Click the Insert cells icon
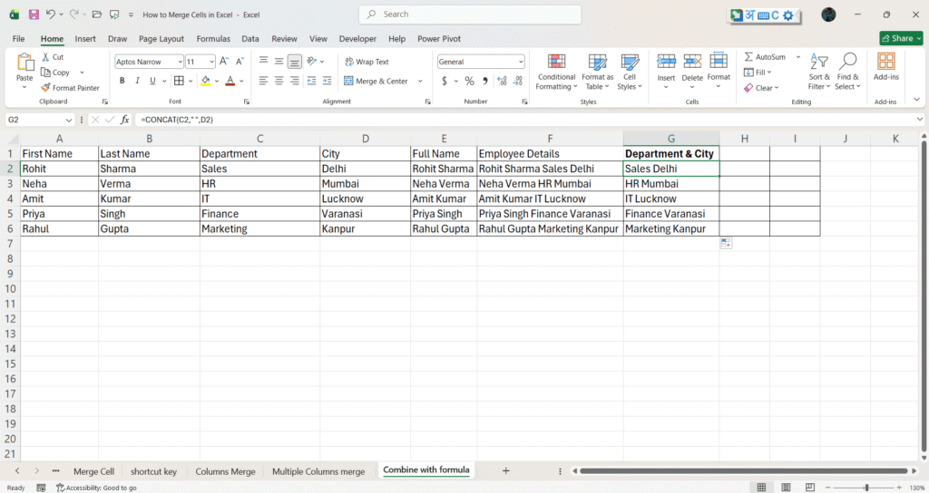Image resolution: width=929 pixels, height=493 pixels. coord(666,61)
